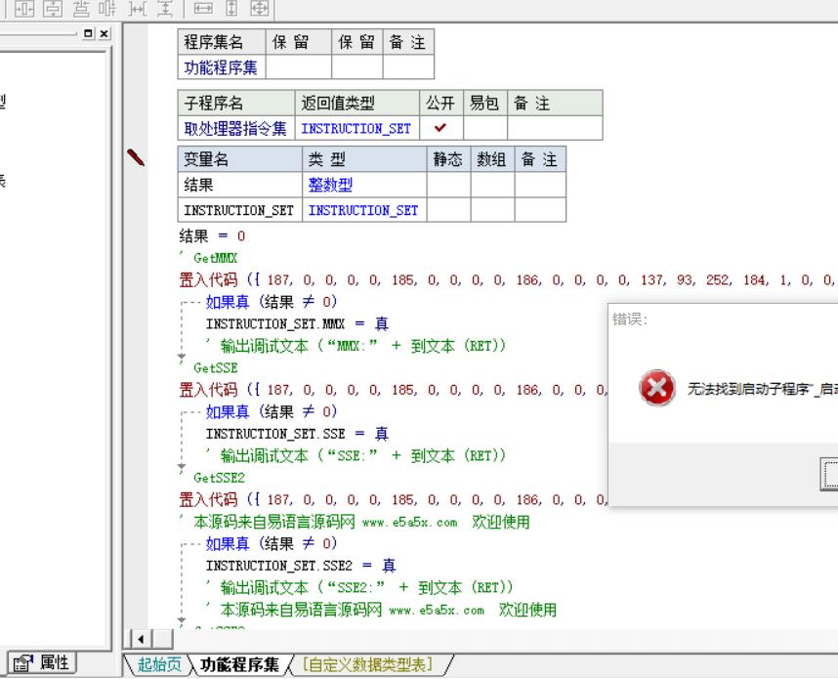Click the horizontal equal spacing toolbar icon
838x679 pixels.
pyautogui.click(x=142, y=9)
